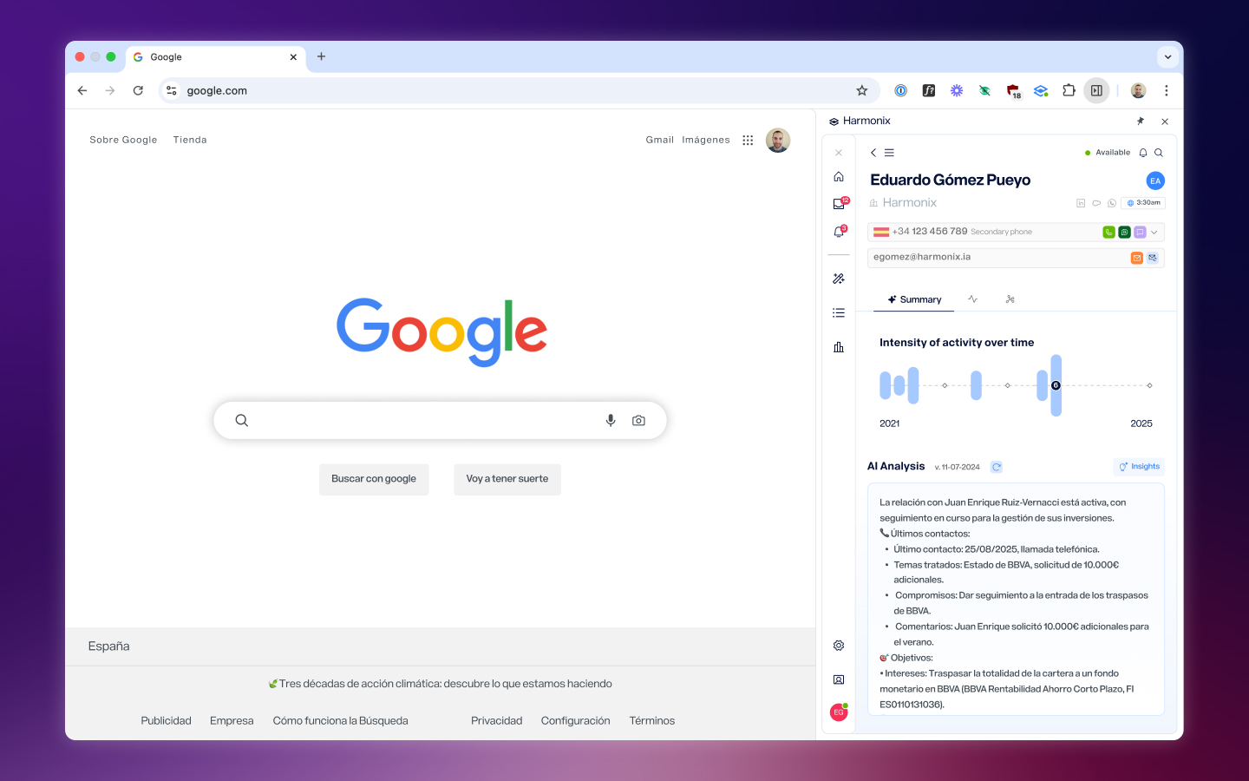Search by image with camera icon
Screen dimensions: 1249x781
point(638,420)
